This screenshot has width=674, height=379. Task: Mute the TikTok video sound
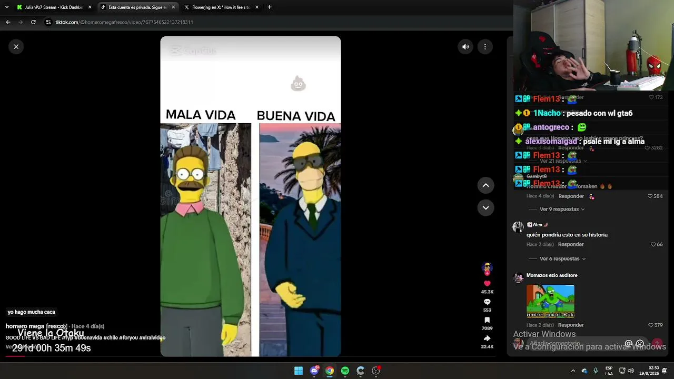(x=465, y=47)
